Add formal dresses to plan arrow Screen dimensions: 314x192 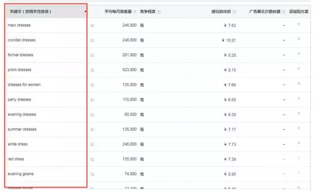click(299, 54)
